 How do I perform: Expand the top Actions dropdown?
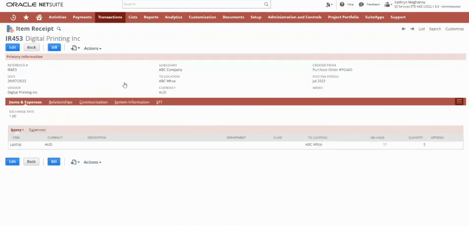92,48
